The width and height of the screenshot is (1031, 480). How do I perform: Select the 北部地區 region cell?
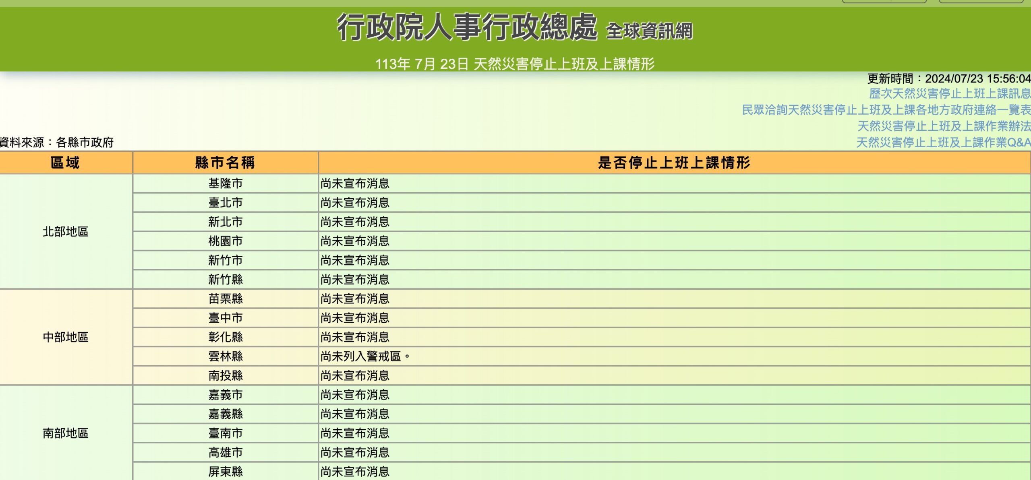[x=66, y=231]
